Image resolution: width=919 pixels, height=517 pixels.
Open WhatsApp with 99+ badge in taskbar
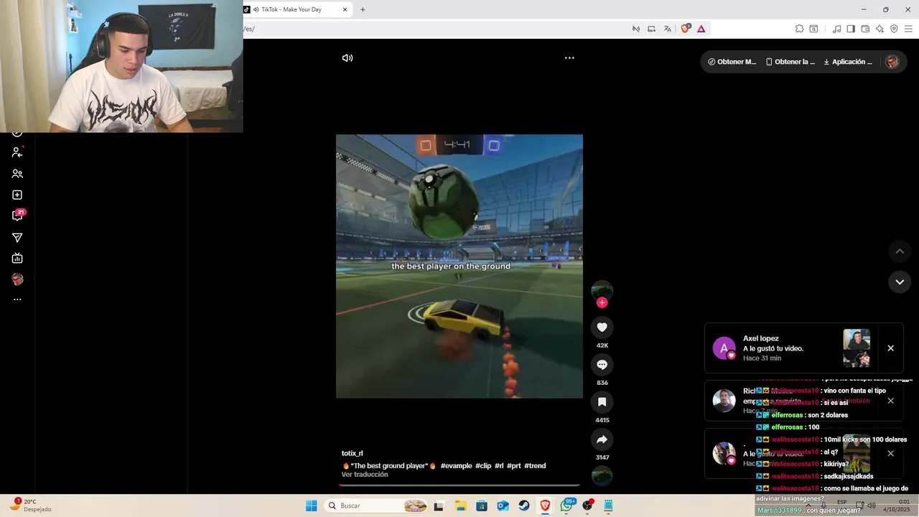(x=567, y=506)
